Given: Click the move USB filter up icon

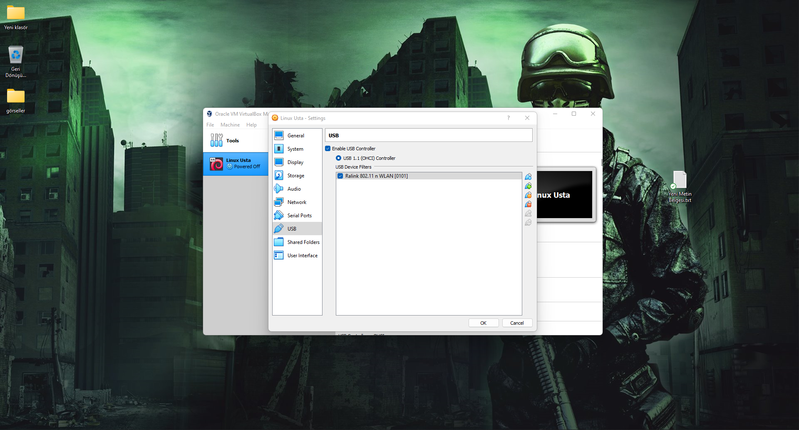Looking at the screenshot, I should [528, 213].
